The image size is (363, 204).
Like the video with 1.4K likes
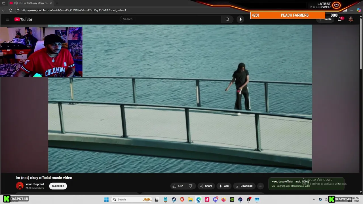tap(178, 186)
